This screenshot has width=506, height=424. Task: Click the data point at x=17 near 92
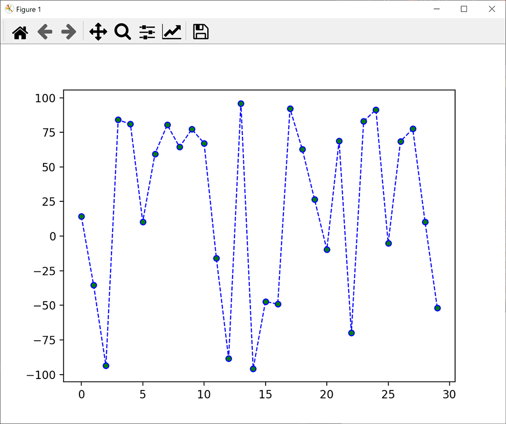(x=290, y=109)
